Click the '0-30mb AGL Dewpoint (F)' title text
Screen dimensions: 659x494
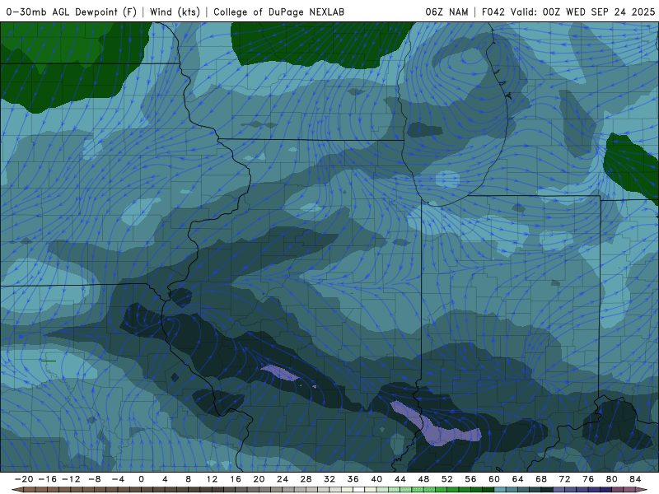point(72,12)
